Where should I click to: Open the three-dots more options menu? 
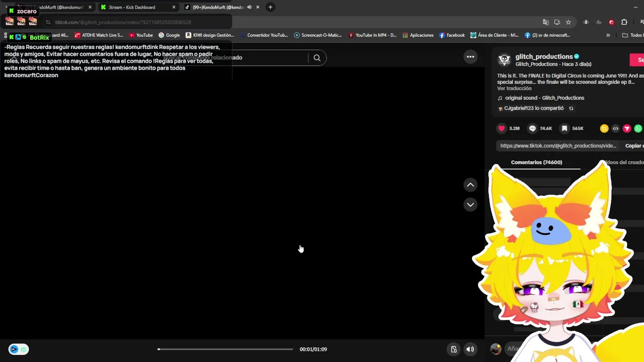click(x=470, y=57)
